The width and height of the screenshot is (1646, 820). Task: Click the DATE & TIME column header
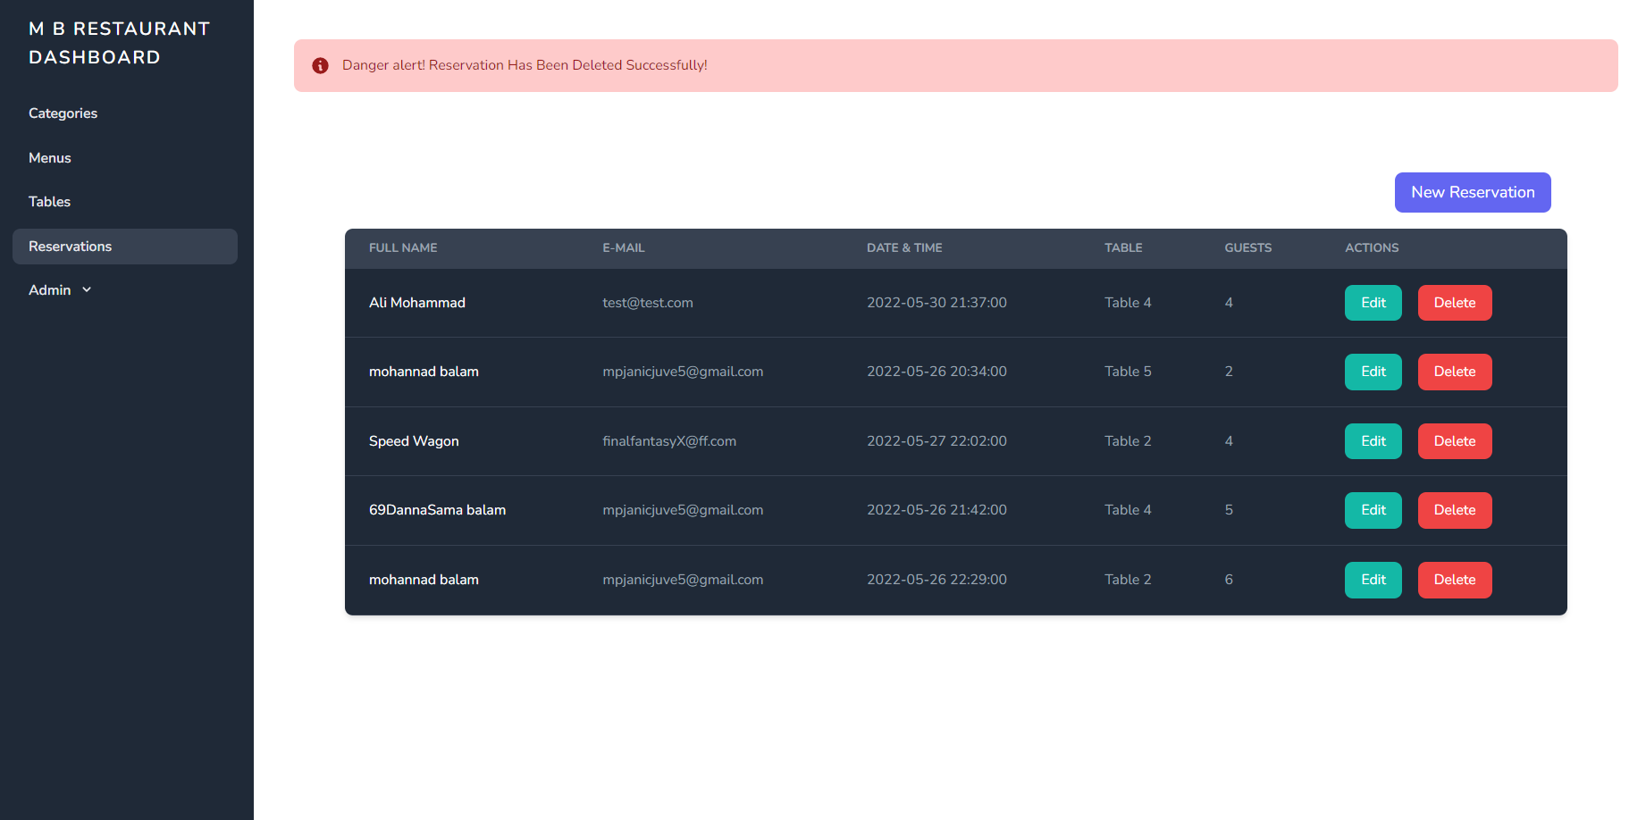pos(904,248)
